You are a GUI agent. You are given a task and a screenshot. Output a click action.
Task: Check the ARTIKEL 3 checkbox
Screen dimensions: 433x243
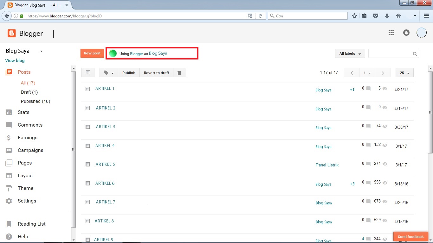[88, 127]
